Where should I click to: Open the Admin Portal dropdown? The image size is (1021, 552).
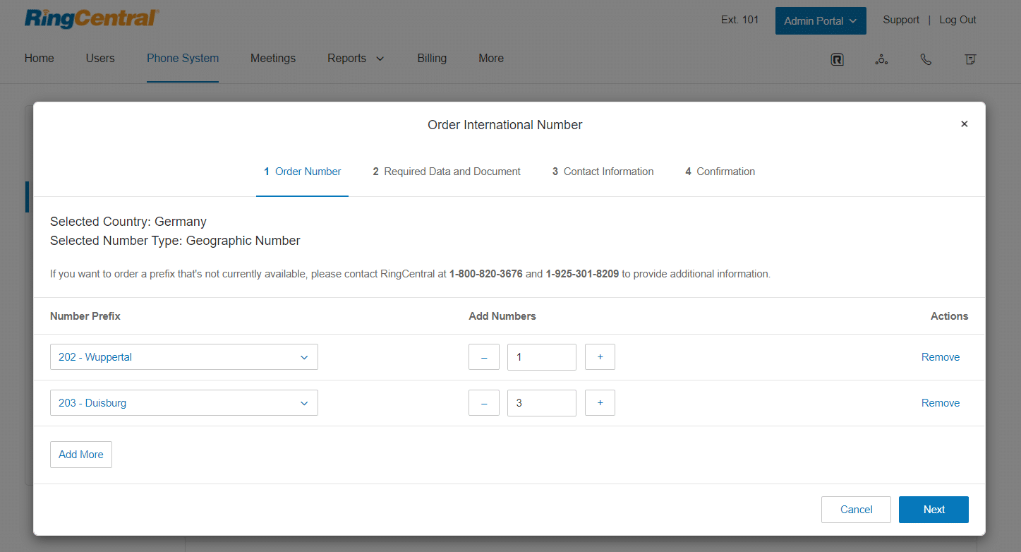pyautogui.click(x=820, y=21)
